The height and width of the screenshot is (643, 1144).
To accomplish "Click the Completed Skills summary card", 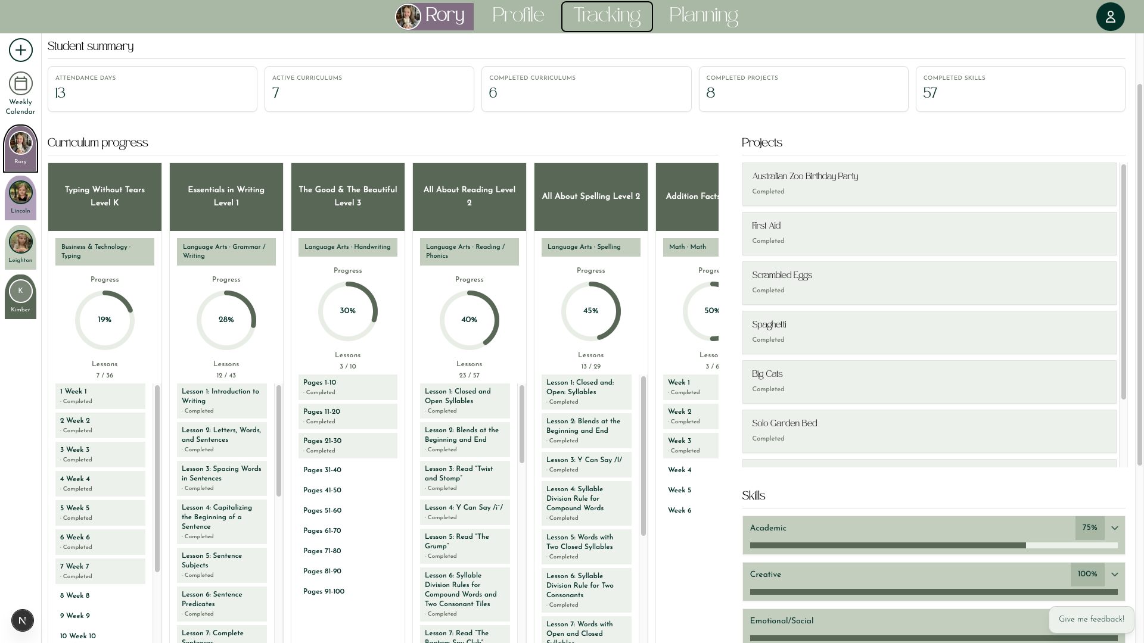I will [x=1020, y=89].
